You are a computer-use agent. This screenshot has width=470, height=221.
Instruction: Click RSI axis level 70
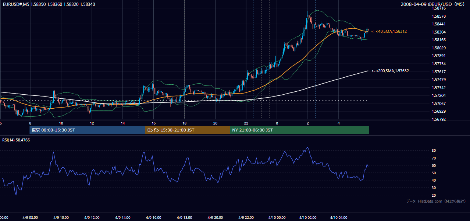click(x=434, y=158)
